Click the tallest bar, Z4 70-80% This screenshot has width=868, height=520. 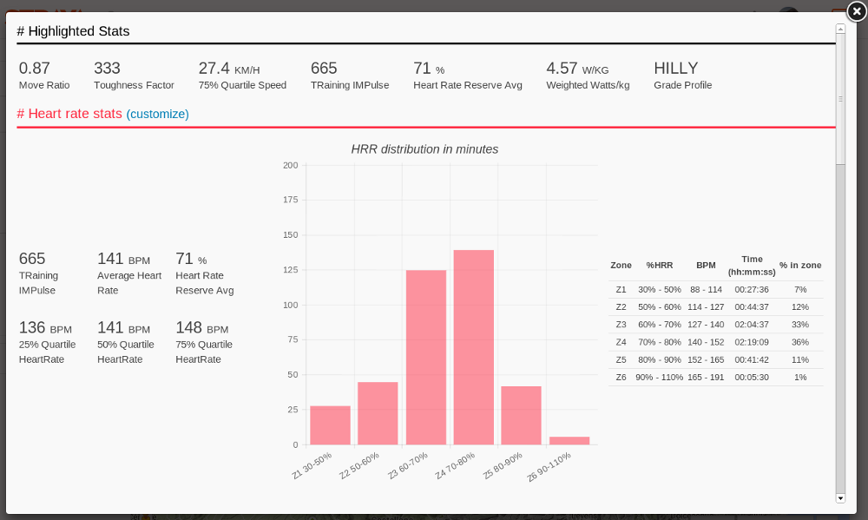(474, 347)
